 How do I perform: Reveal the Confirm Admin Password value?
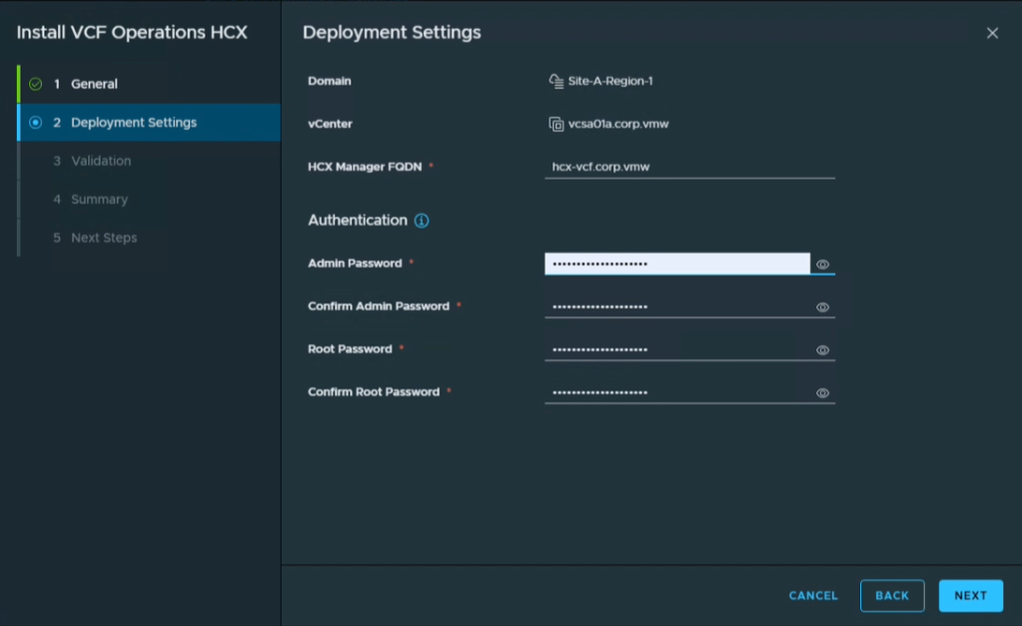tap(822, 308)
